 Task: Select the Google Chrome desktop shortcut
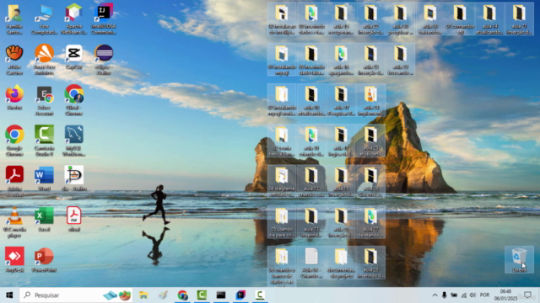[14, 141]
